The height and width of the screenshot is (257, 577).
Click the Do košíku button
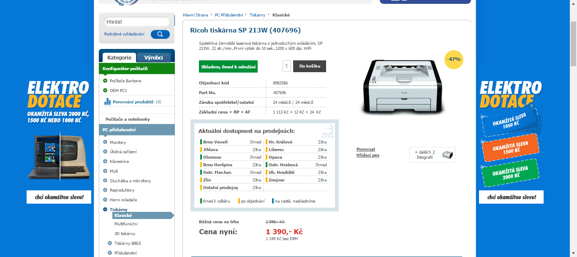(x=310, y=66)
